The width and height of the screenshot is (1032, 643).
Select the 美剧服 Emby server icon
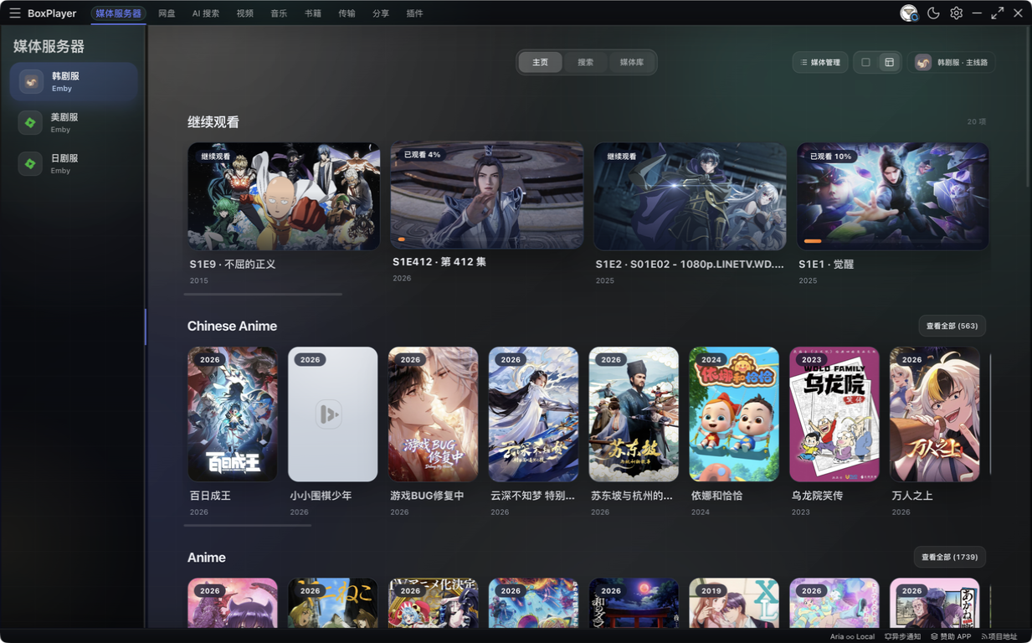pos(31,122)
